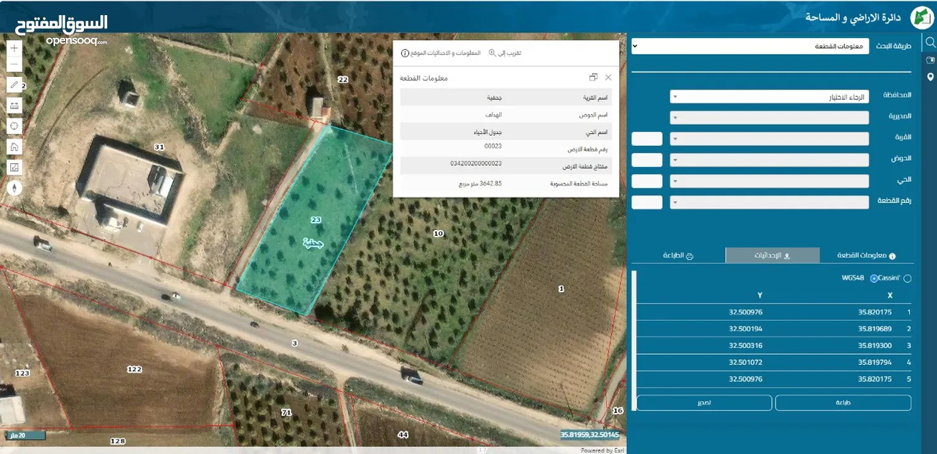
Task: Click highlighted parcel 23 on the map
Action: (x=316, y=220)
